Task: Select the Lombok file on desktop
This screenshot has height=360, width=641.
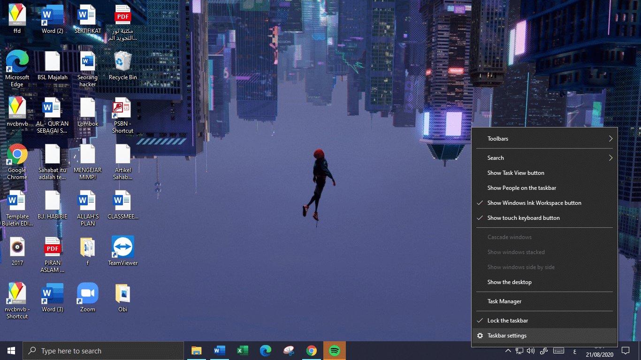Action: pos(88,112)
